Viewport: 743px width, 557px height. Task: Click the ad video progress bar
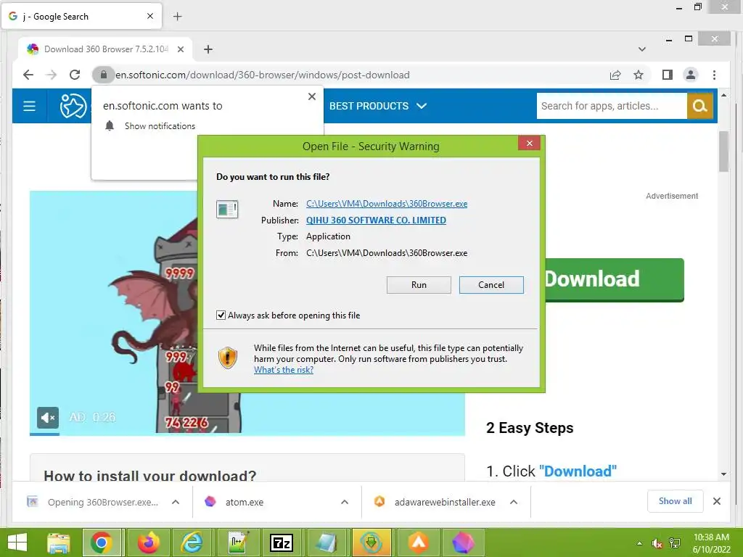247,434
